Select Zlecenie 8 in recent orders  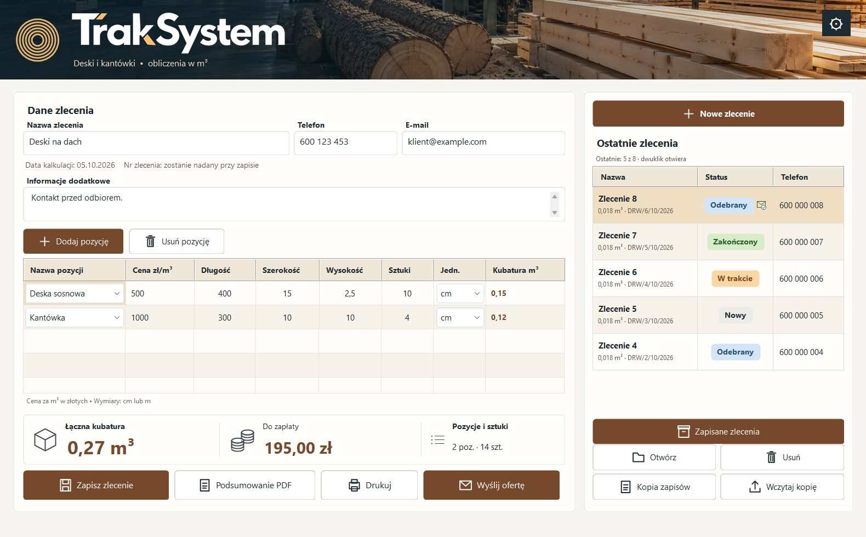(x=718, y=205)
